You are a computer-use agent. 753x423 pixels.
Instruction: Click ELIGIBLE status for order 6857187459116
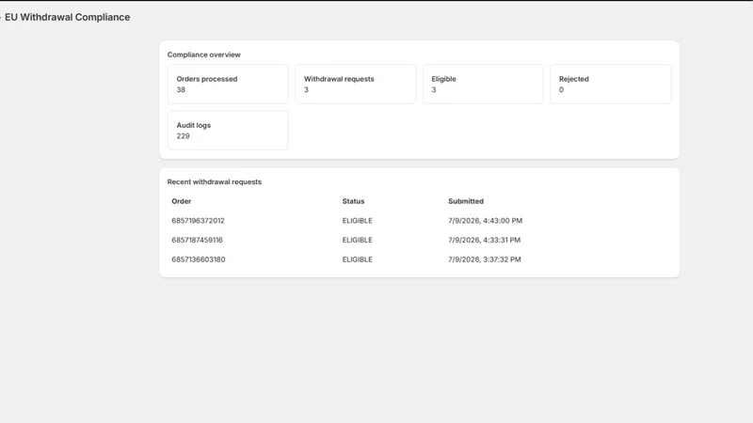[358, 240]
